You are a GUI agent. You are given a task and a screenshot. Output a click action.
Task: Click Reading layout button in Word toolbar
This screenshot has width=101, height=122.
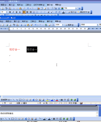tap(70, 25)
